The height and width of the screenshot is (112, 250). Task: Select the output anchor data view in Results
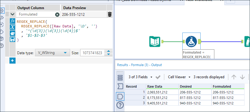pos(120,96)
